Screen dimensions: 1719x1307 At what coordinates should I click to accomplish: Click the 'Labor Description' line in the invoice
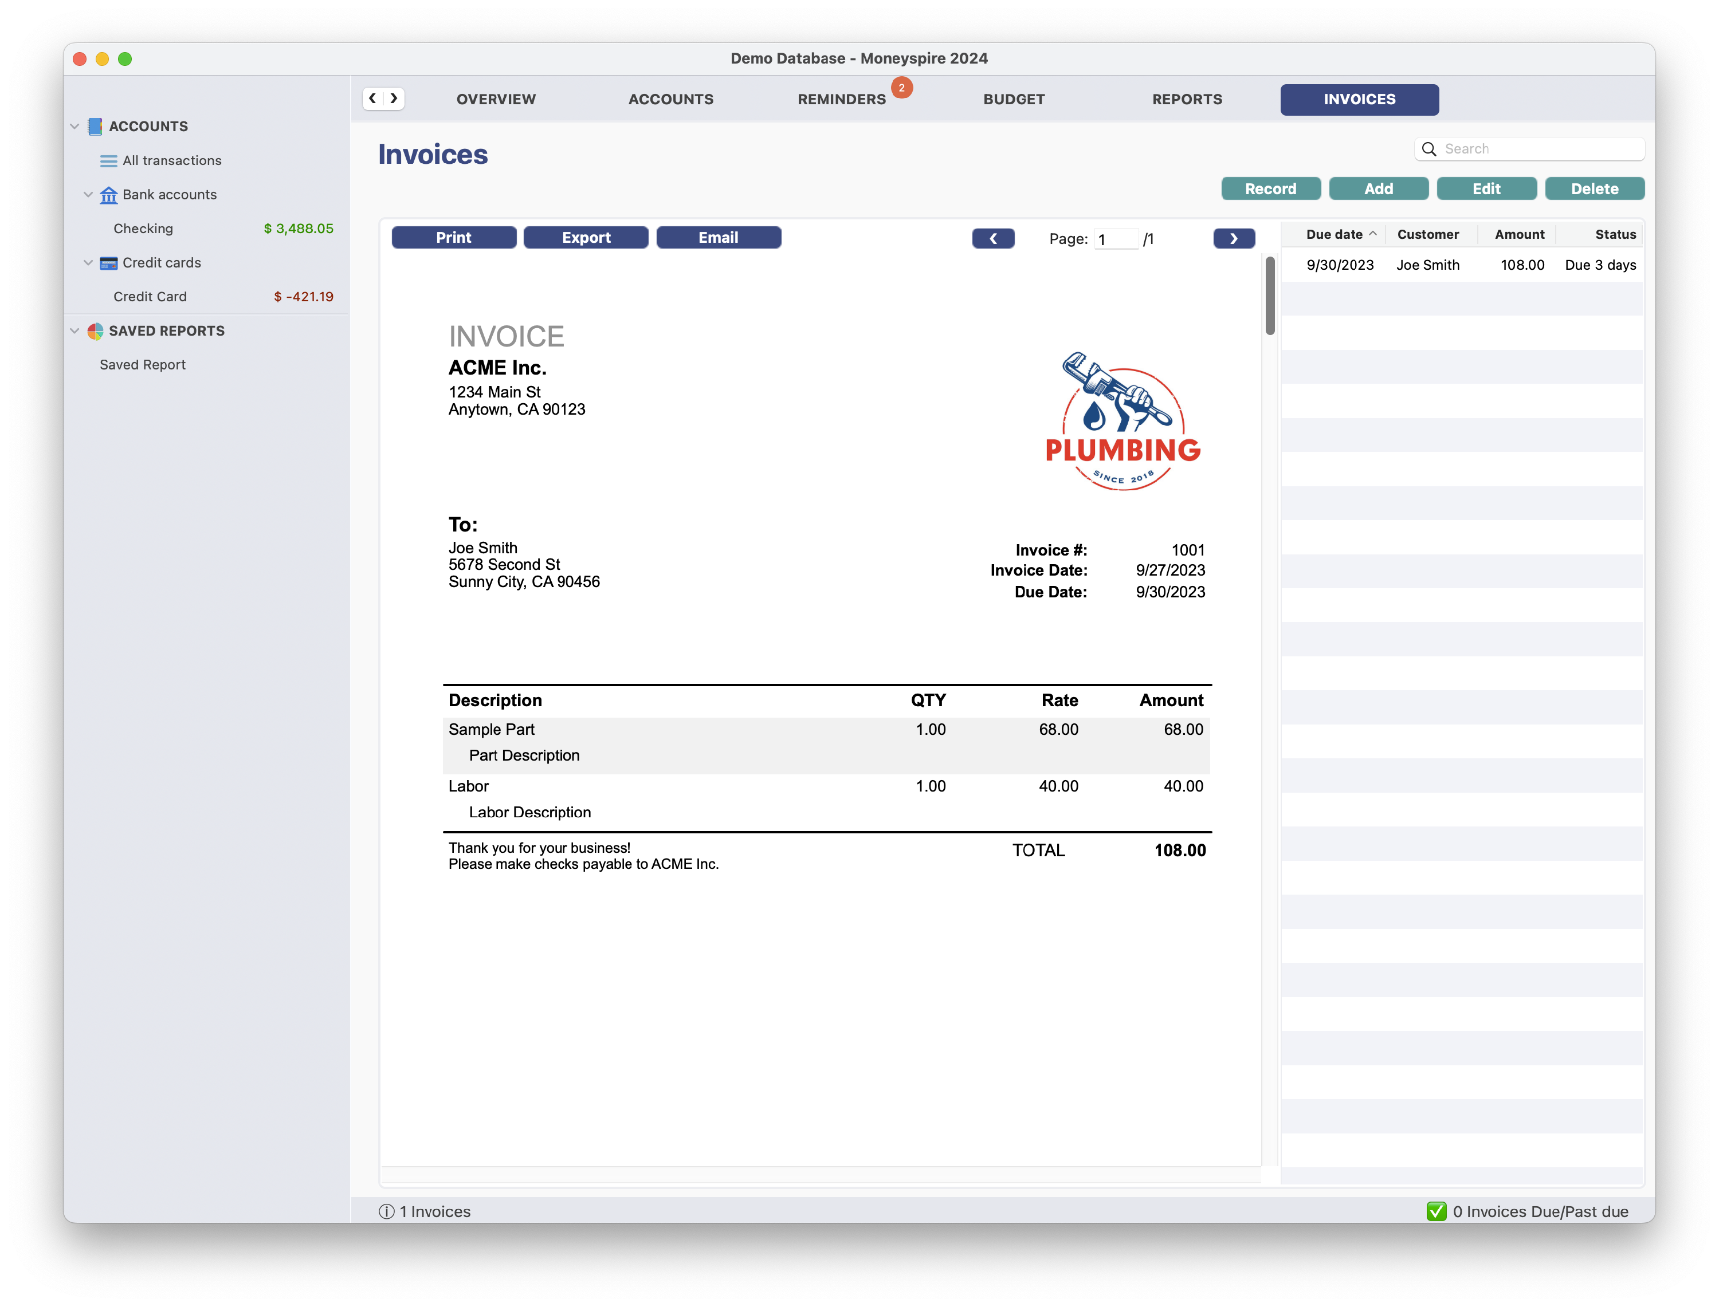tap(529, 812)
